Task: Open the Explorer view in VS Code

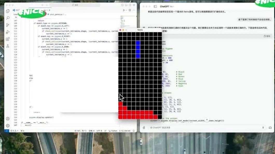Action: click(x=8, y=11)
